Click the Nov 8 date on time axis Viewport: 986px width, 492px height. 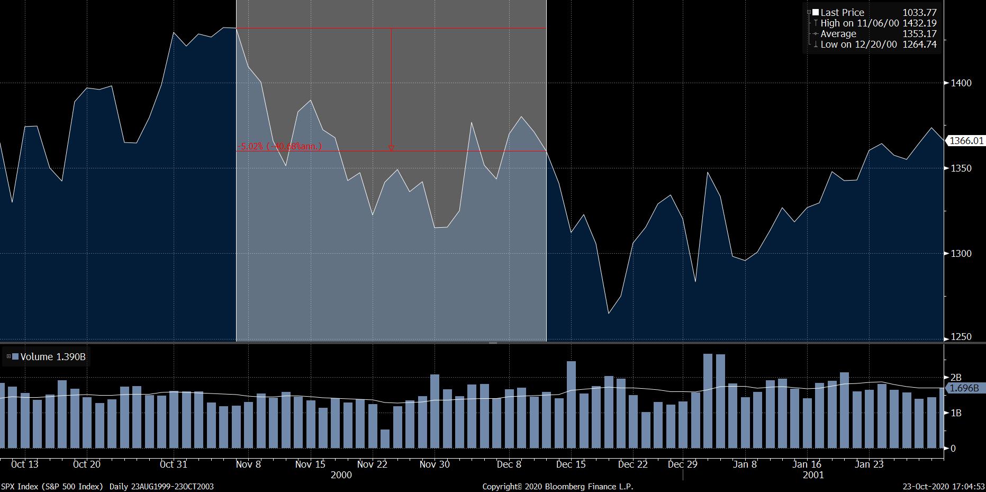pos(248,464)
